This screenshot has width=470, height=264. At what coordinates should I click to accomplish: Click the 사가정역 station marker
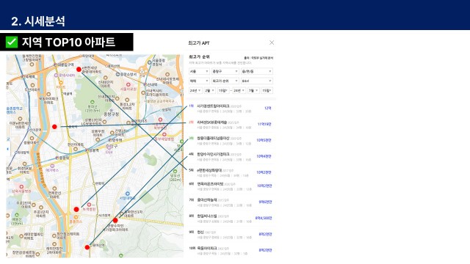98,215
